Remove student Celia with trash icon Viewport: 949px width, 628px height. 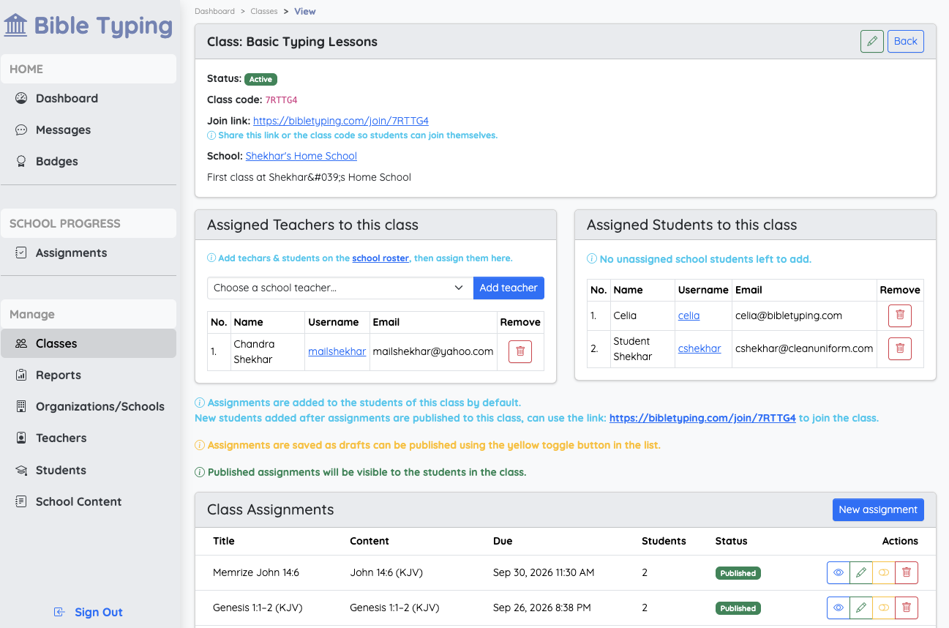tap(900, 315)
